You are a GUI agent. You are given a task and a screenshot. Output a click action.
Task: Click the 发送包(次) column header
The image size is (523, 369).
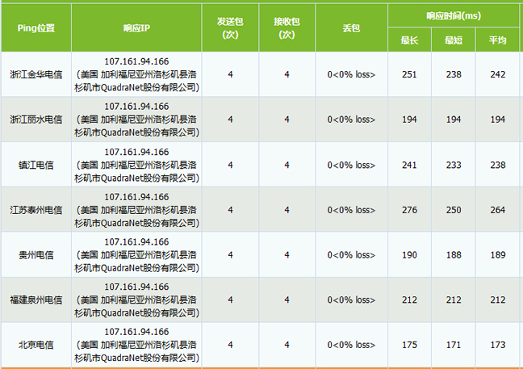click(230, 27)
